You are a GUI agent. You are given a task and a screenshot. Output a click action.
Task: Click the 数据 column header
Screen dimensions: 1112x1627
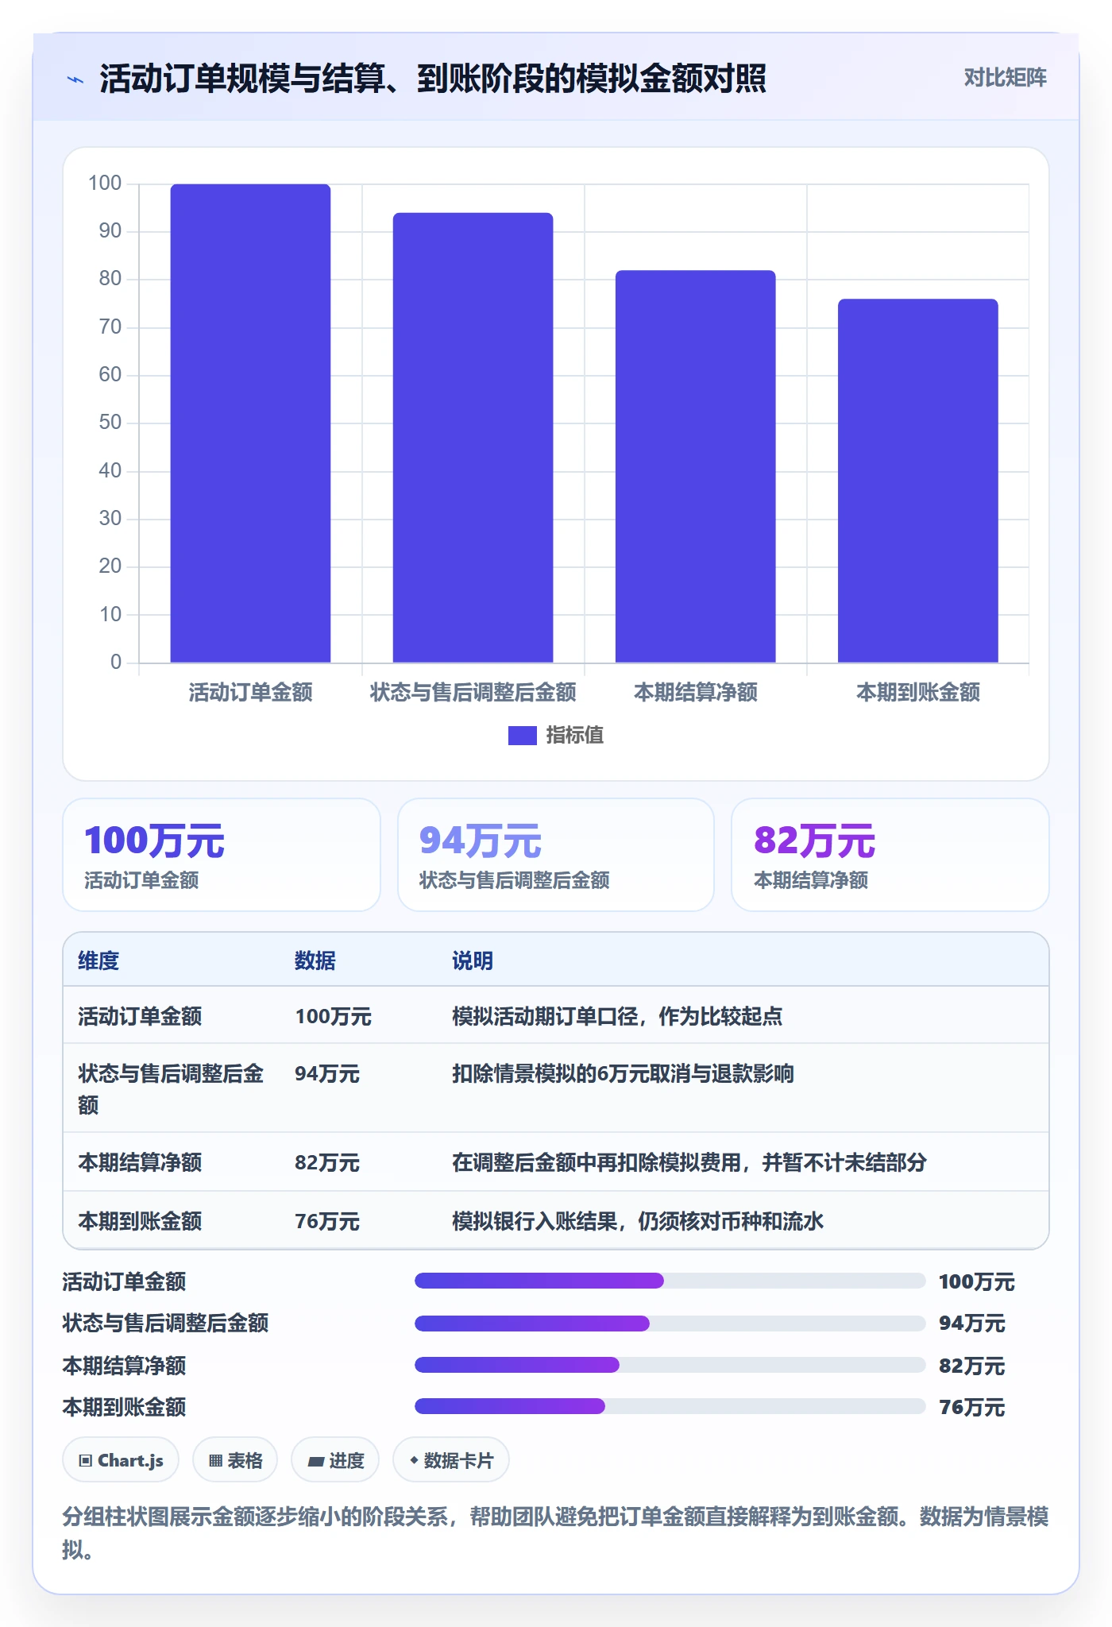pos(315,960)
